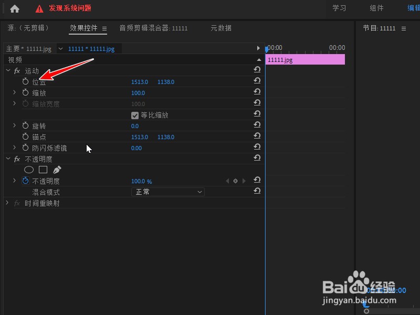Image resolution: width=420 pixels, height=315 pixels.
Task: Expand the Time Remapping (时间重映射) group
Action: coord(7,203)
